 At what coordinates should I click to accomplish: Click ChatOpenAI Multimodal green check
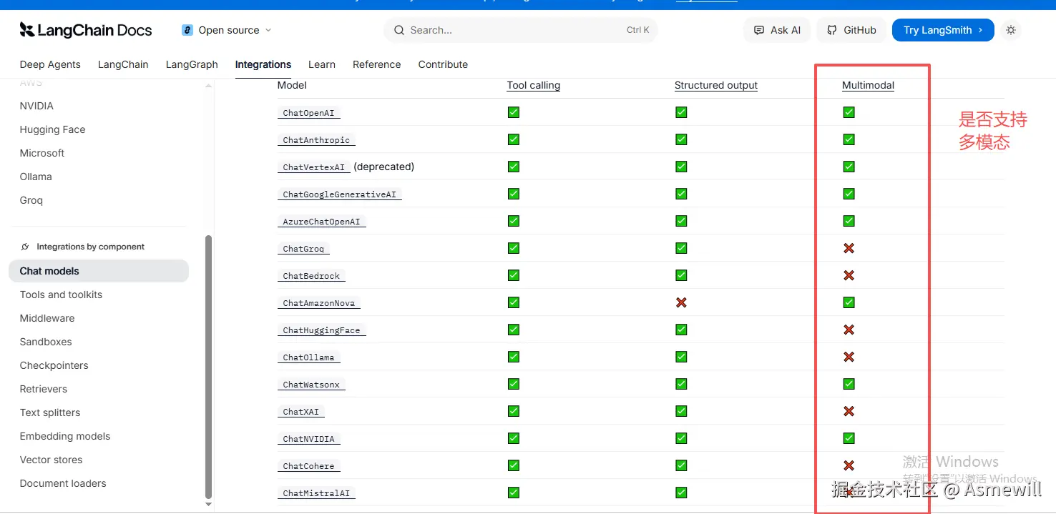pyautogui.click(x=849, y=112)
